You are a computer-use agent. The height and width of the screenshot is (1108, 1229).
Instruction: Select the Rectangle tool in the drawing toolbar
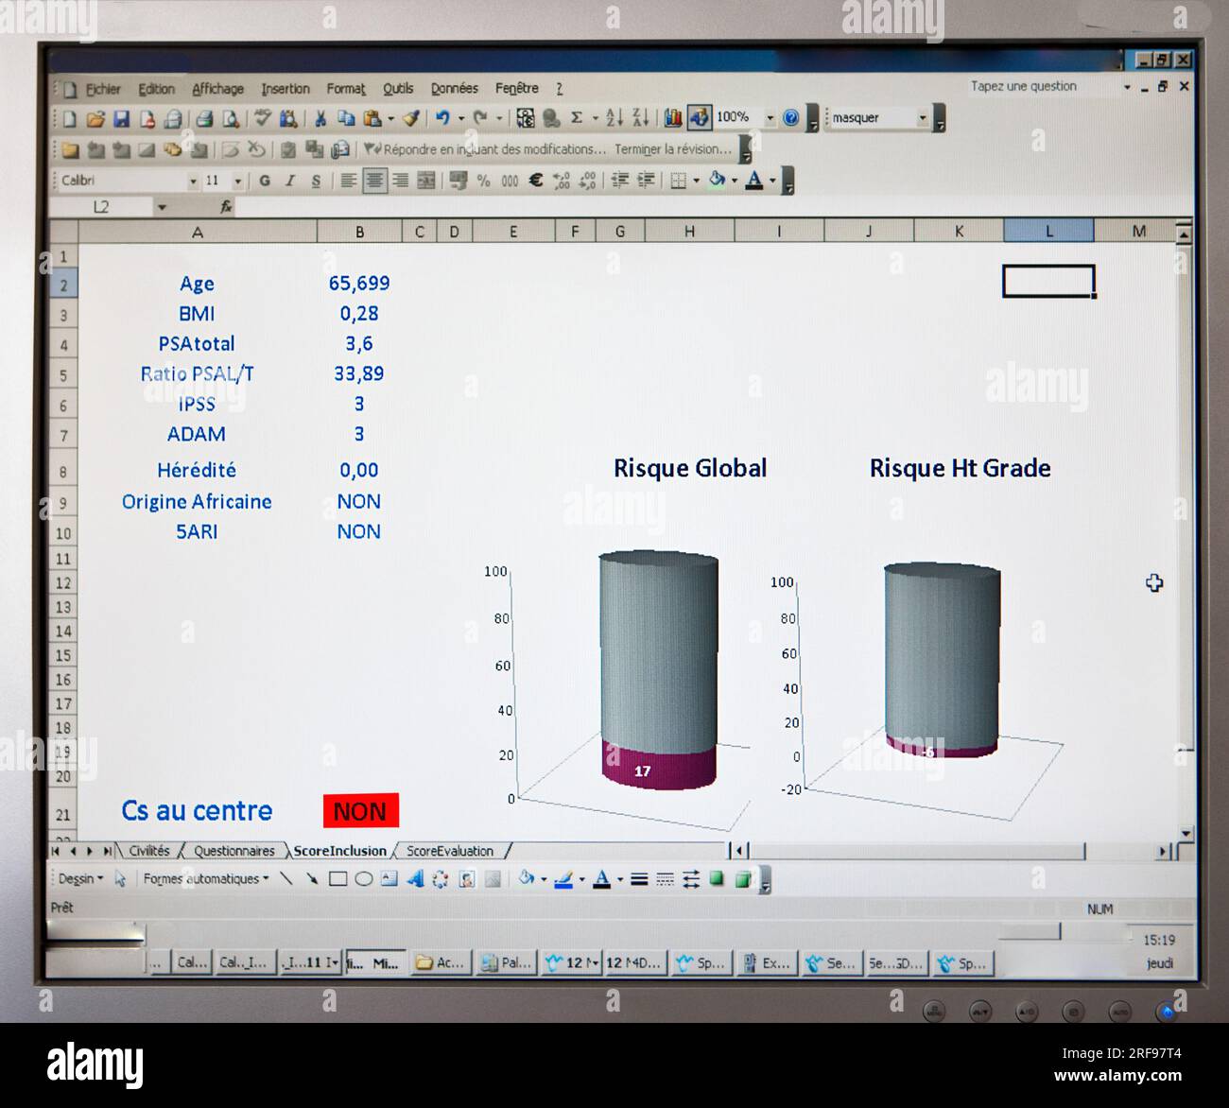(338, 879)
